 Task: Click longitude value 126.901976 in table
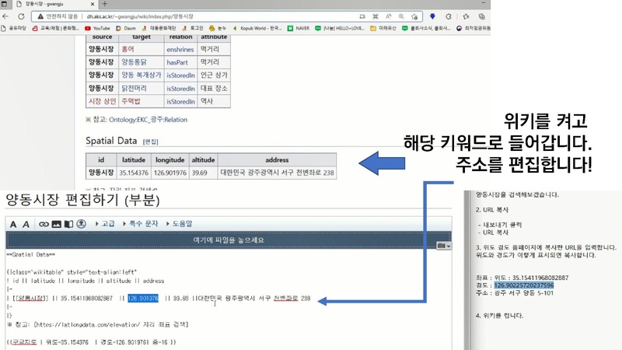[x=169, y=173]
